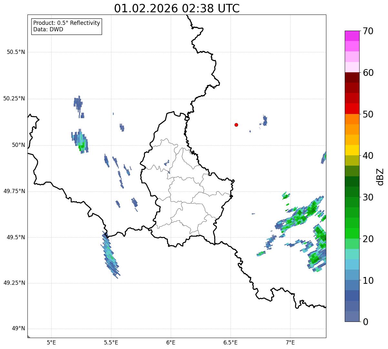The width and height of the screenshot is (388, 349).
Task: Click the 49.5°N latitude label
Action: point(15,237)
